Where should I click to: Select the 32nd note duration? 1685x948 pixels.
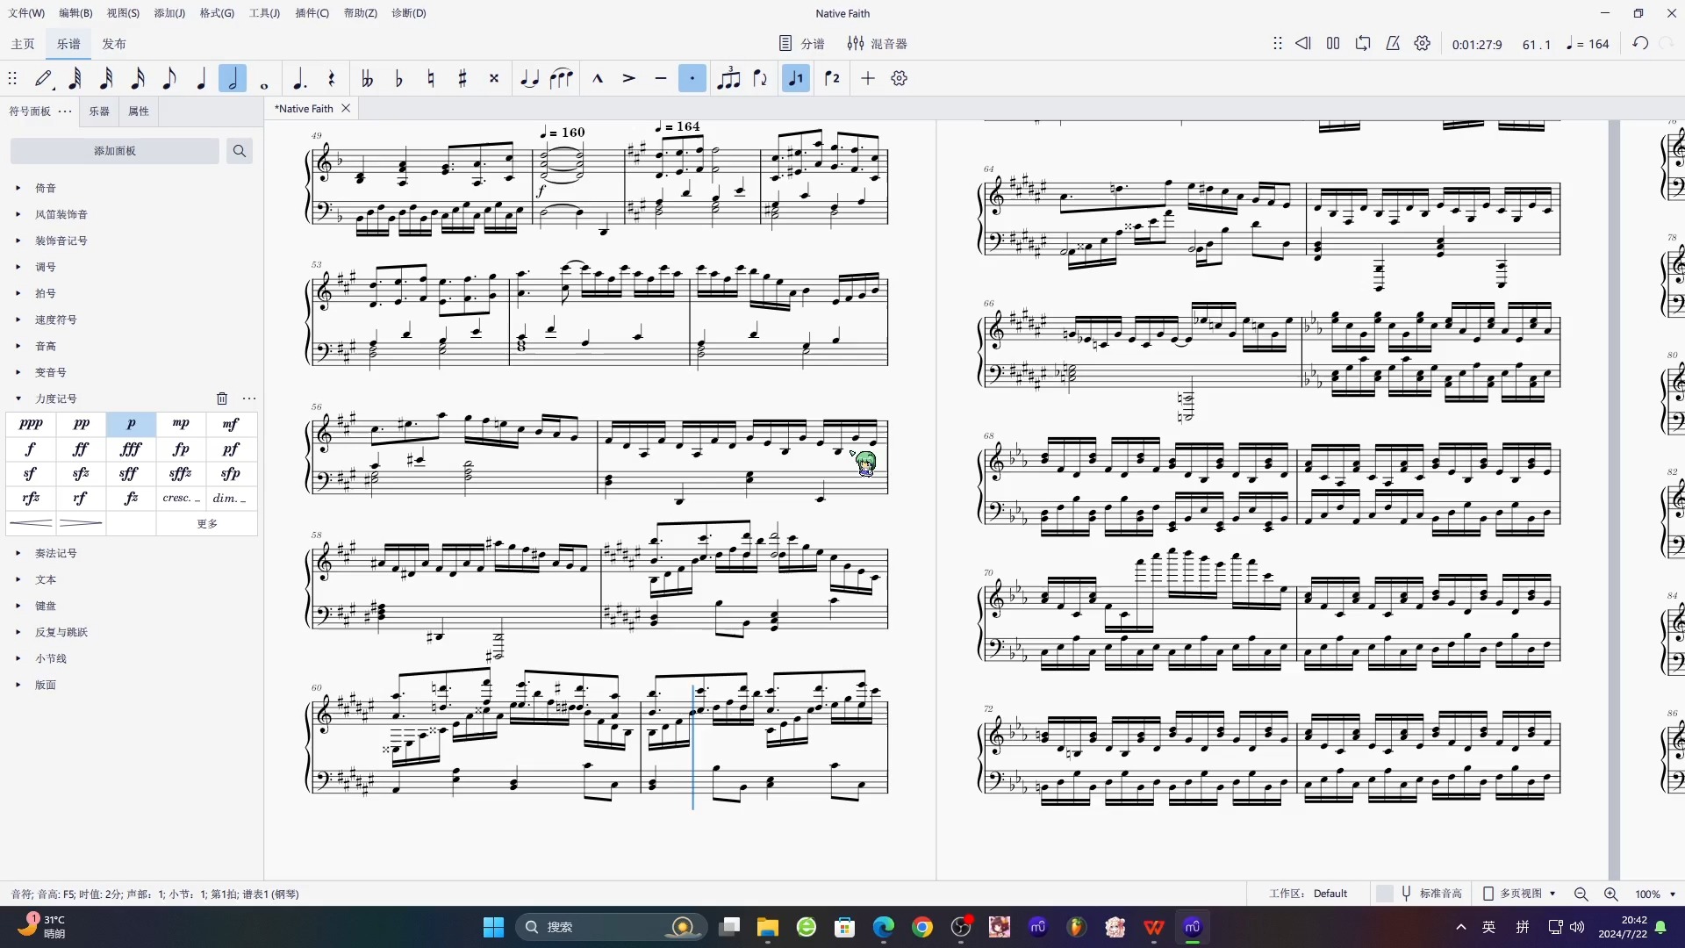[x=106, y=79]
